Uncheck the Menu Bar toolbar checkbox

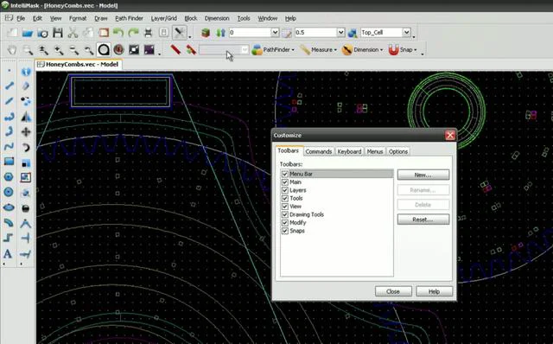tap(285, 174)
